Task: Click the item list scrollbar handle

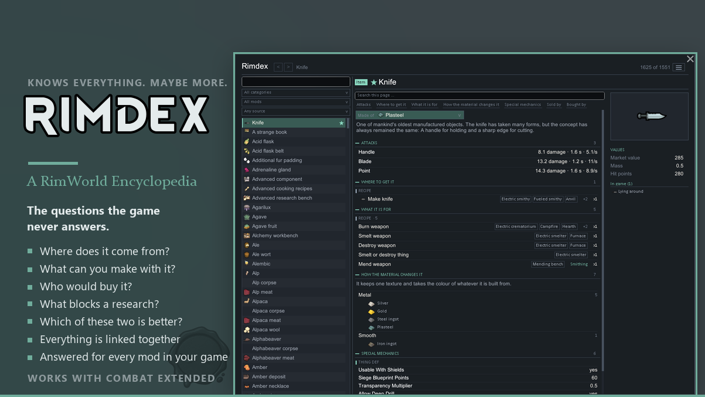Action: pyautogui.click(x=348, y=123)
